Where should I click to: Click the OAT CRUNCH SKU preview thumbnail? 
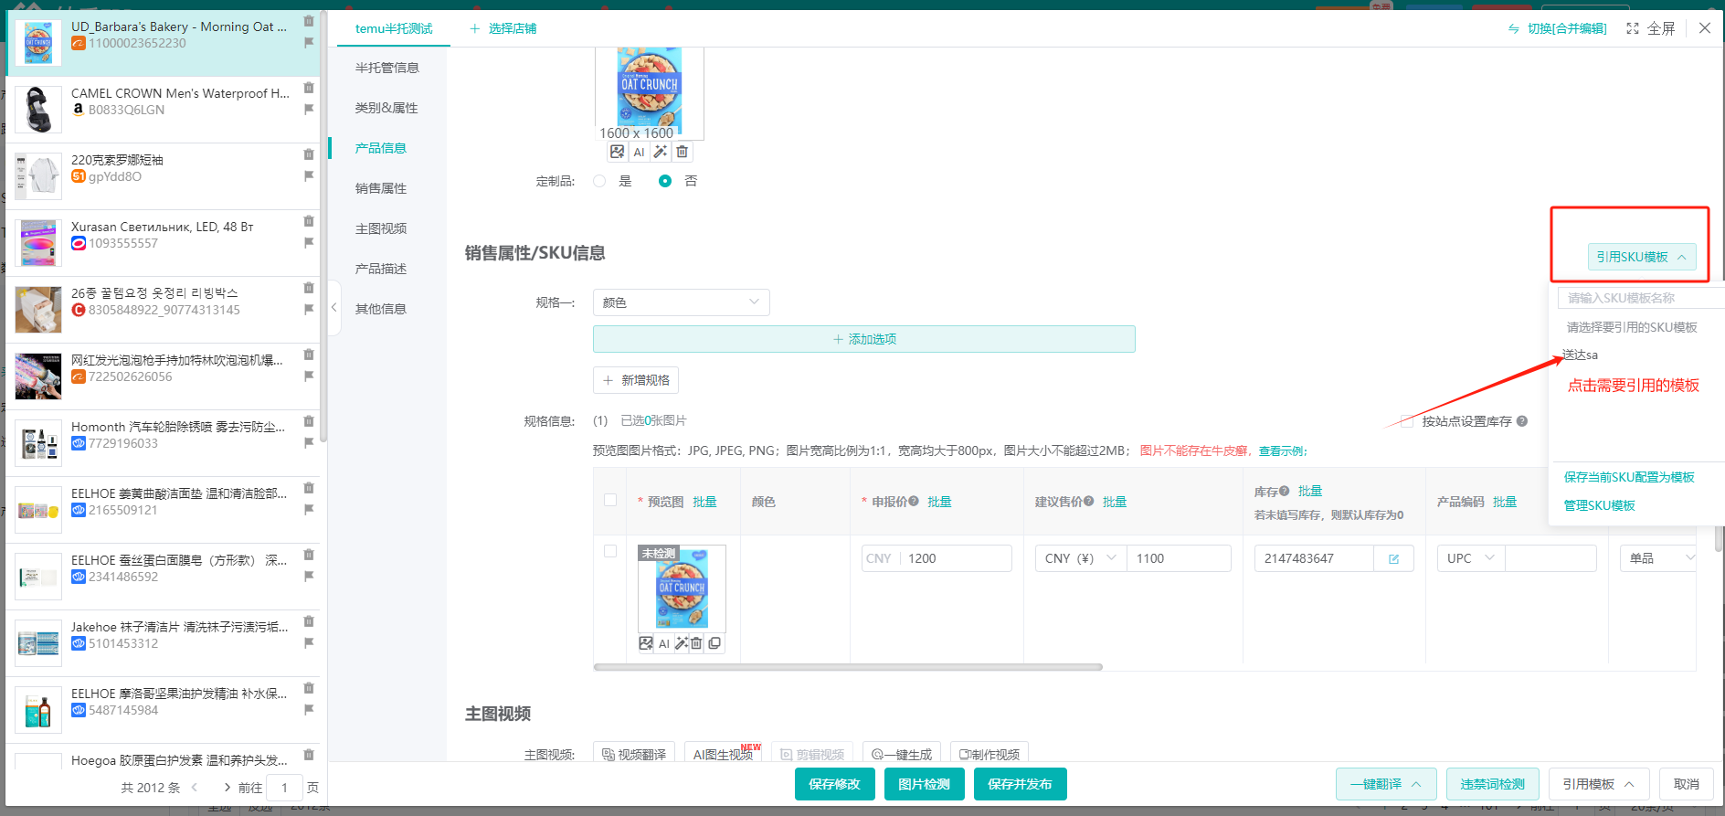tap(682, 588)
